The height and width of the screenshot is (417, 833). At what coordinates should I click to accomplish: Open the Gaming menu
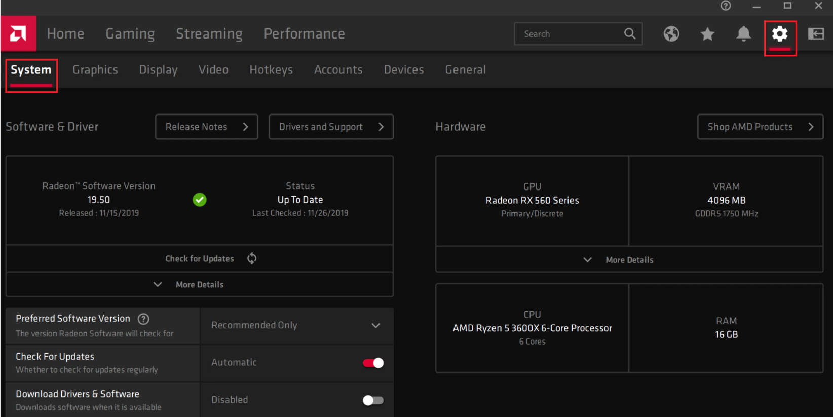point(130,34)
